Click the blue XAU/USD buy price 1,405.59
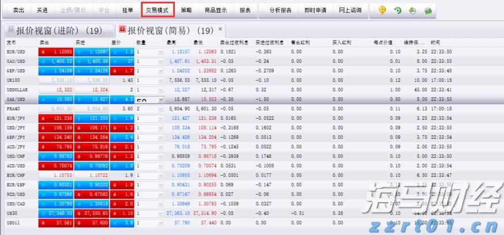The width and height of the screenshot is (504, 235). pos(91,62)
